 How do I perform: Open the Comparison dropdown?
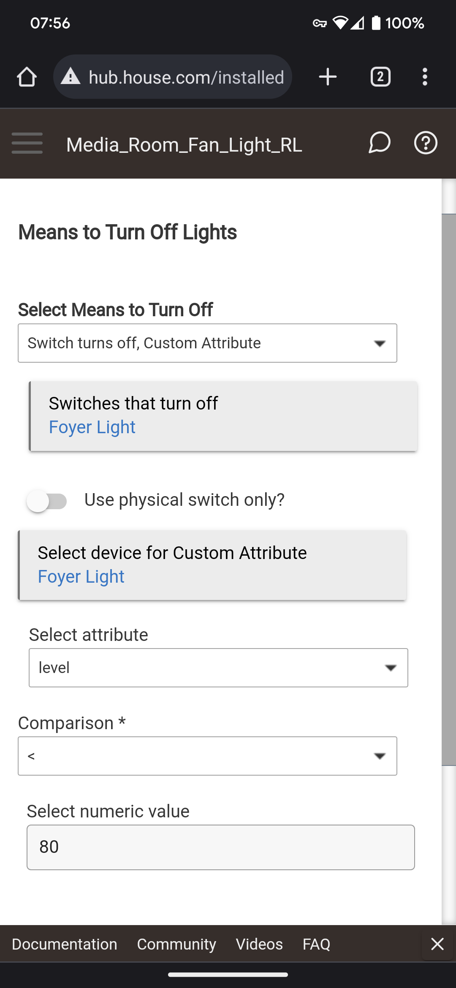(x=207, y=756)
